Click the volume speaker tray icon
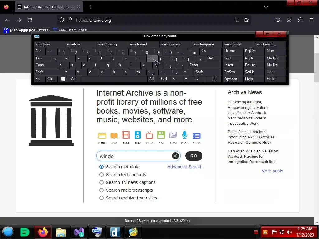Screen dimensions: 319x239 (289, 232)
